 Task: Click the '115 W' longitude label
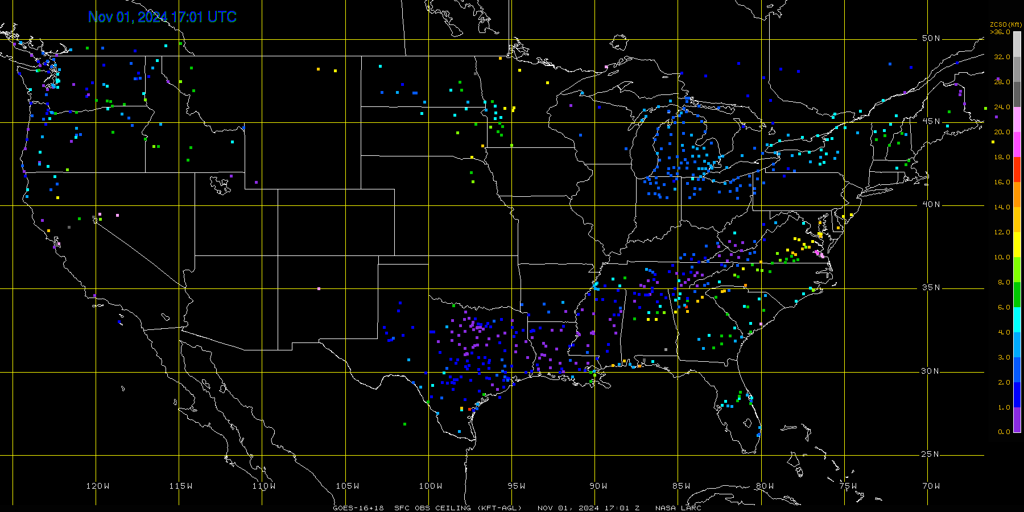click(x=181, y=486)
